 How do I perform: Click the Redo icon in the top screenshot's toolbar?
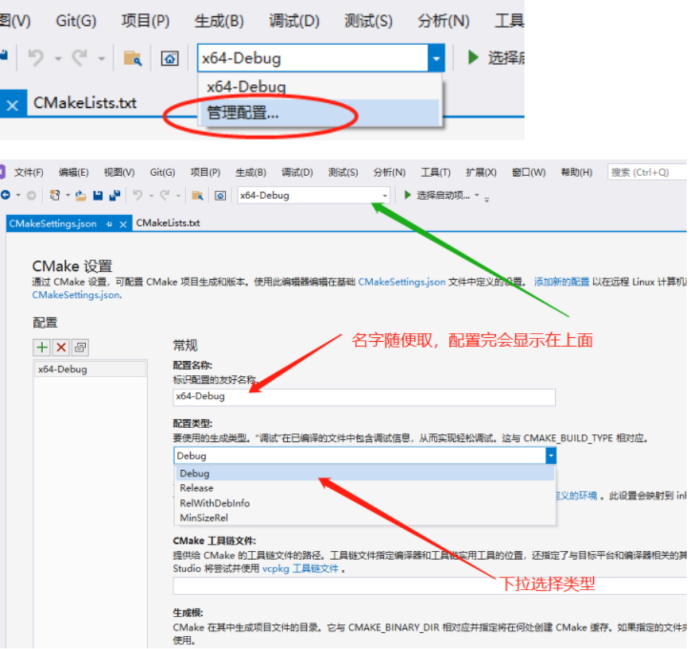(80, 58)
